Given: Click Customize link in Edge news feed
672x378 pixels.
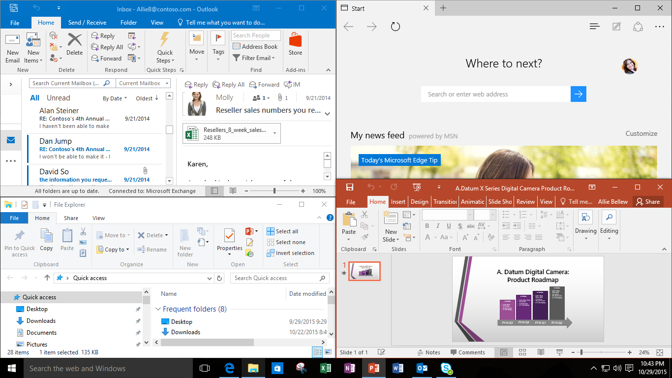Looking at the screenshot, I should coord(641,133).
